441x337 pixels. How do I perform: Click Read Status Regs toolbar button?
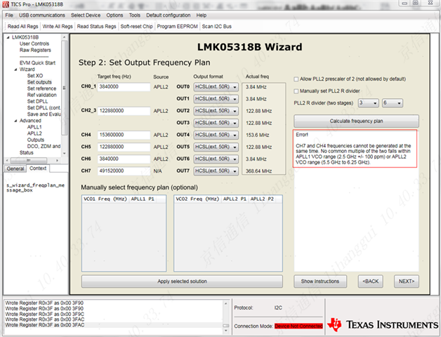pyautogui.click(x=96, y=27)
